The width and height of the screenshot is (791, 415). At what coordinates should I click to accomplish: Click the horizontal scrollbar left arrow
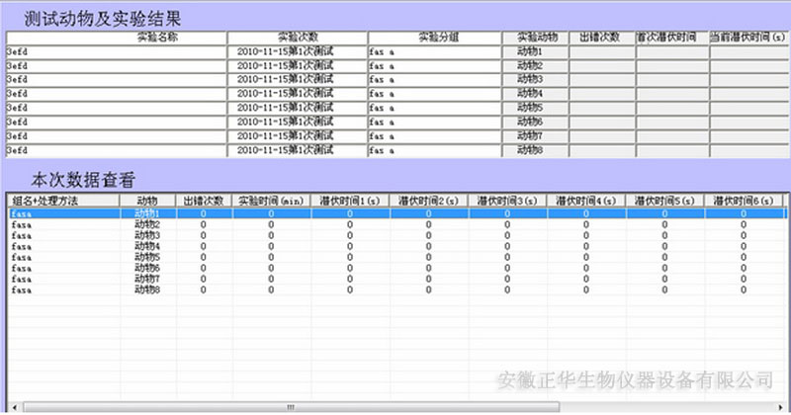click(x=14, y=407)
